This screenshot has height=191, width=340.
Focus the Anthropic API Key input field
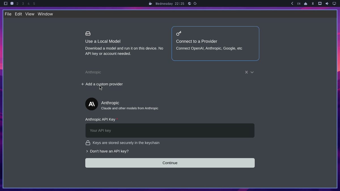(170, 130)
